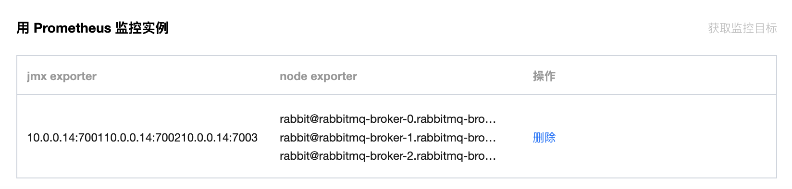This screenshot has width=792, height=189.
Task: Click the truncation ellipsis on broker-1 line
Action: pyautogui.click(x=491, y=139)
